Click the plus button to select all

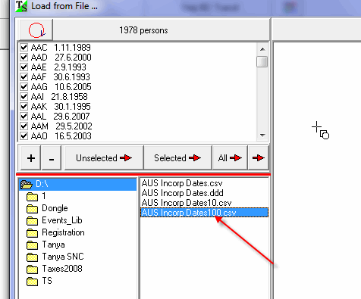[31, 158]
